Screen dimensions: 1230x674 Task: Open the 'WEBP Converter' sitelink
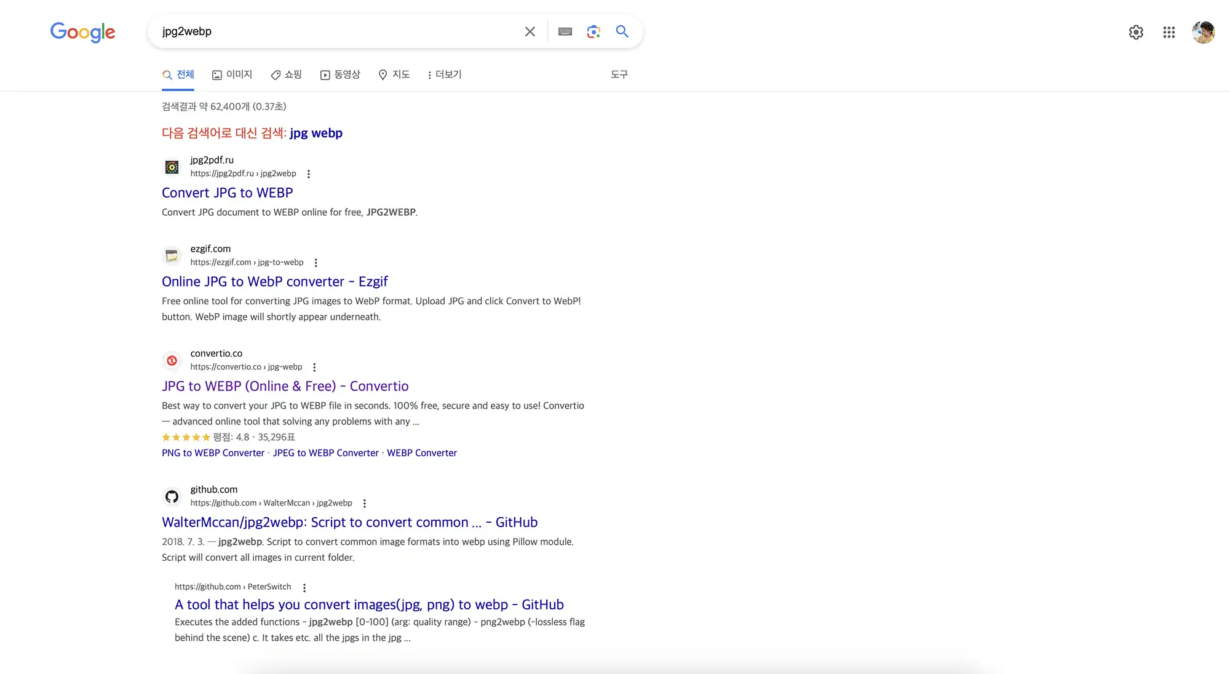click(422, 453)
